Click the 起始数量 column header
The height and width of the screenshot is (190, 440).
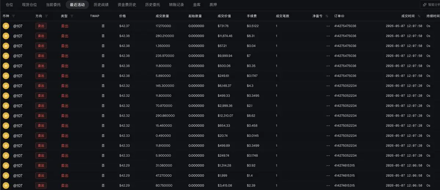pos(195,16)
